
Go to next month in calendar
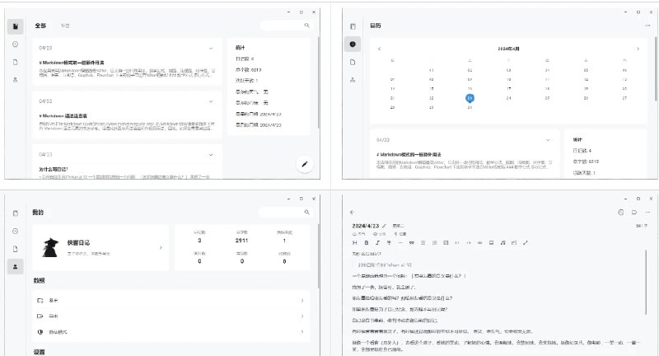point(638,49)
